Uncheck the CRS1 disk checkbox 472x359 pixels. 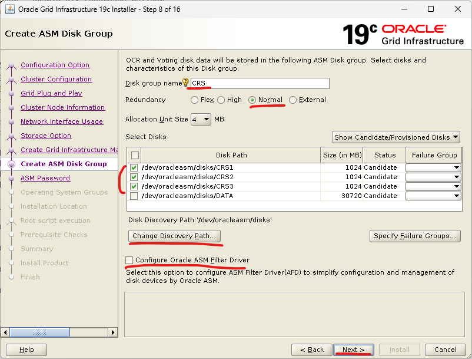tap(134, 167)
